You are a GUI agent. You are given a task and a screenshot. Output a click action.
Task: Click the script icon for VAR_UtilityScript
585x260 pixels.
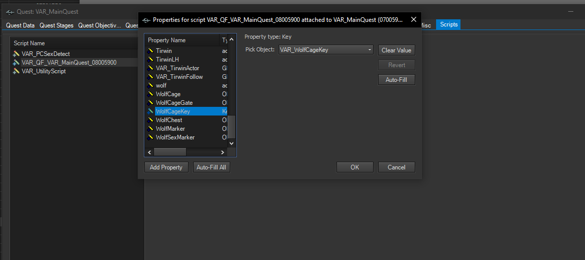coord(16,71)
